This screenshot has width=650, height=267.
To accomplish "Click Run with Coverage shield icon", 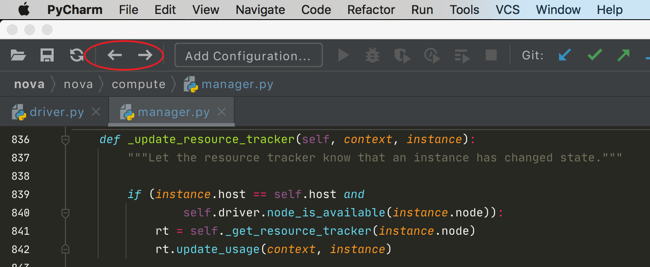I will [x=402, y=56].
